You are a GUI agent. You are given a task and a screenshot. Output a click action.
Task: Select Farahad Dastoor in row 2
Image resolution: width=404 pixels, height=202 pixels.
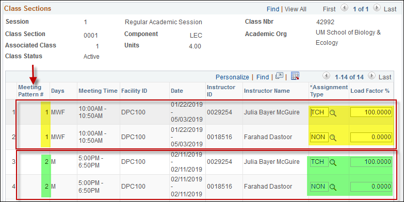[x=268, y=137]
